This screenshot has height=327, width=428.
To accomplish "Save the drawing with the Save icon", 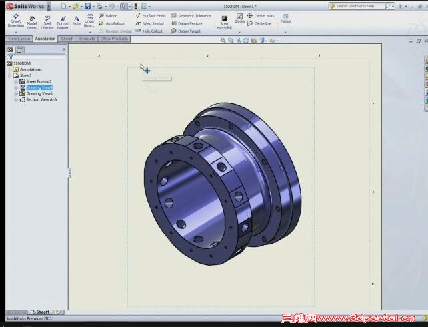I will [87, 6].
